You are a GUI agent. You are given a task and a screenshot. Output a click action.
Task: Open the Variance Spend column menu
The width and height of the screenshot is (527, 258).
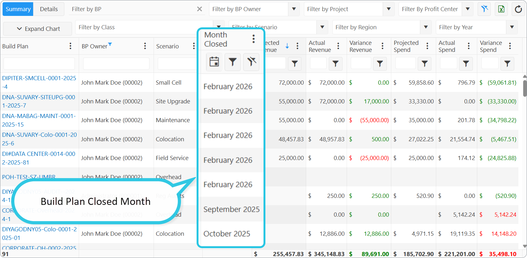510,46
